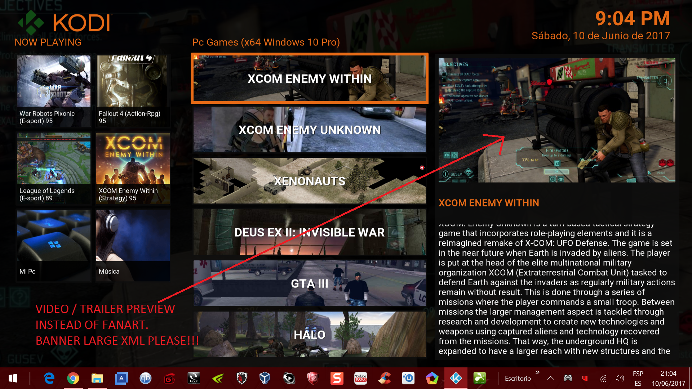Open the HALO game banner
Viewport: 692px width, 389px height.
point(309,335)
